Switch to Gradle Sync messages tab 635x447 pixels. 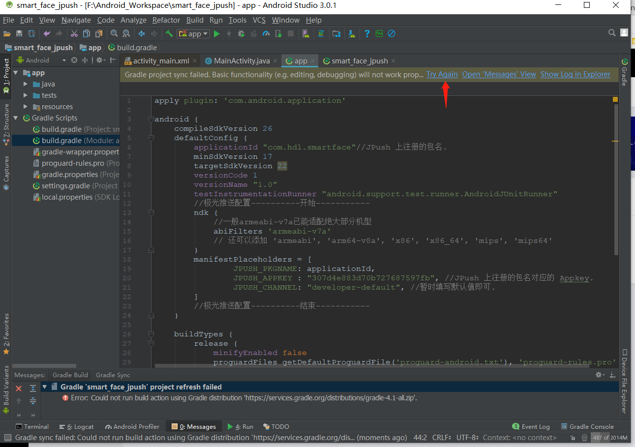click(113, 375)
